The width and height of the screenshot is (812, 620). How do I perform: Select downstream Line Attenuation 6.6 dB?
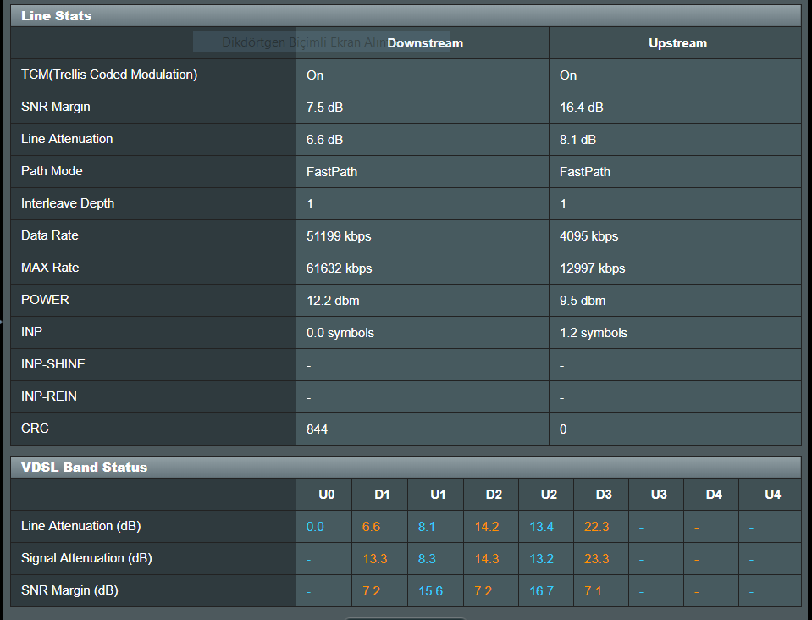pyautogui.click(x=324, y=140)
